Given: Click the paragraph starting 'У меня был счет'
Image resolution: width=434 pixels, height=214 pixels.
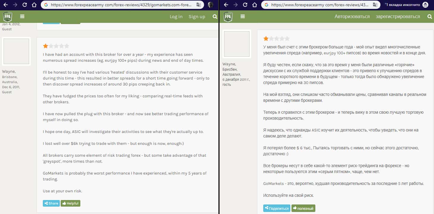Looking at the screenshot, I should click(x=344, y=50).
